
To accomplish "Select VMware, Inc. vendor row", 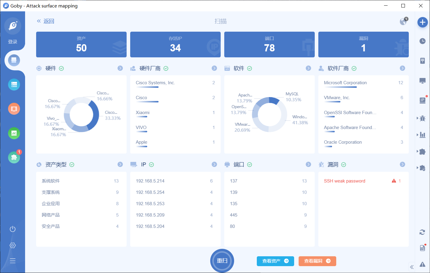I will [x=363, y=98].
